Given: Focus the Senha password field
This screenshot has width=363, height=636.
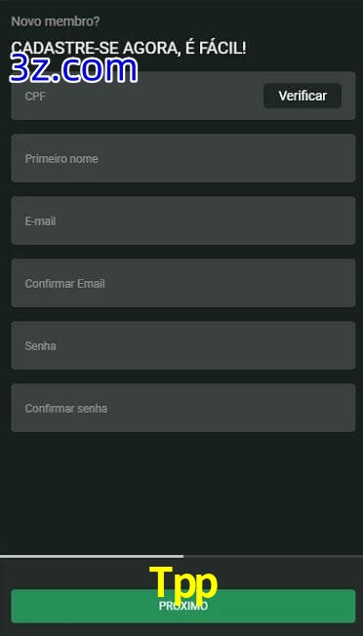Looking at the screenshot, I should point(183,345).
